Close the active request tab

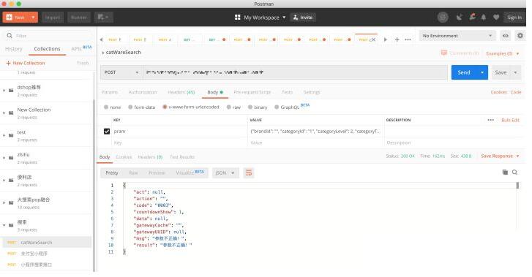pyautogui.click(x=373, y=39)
